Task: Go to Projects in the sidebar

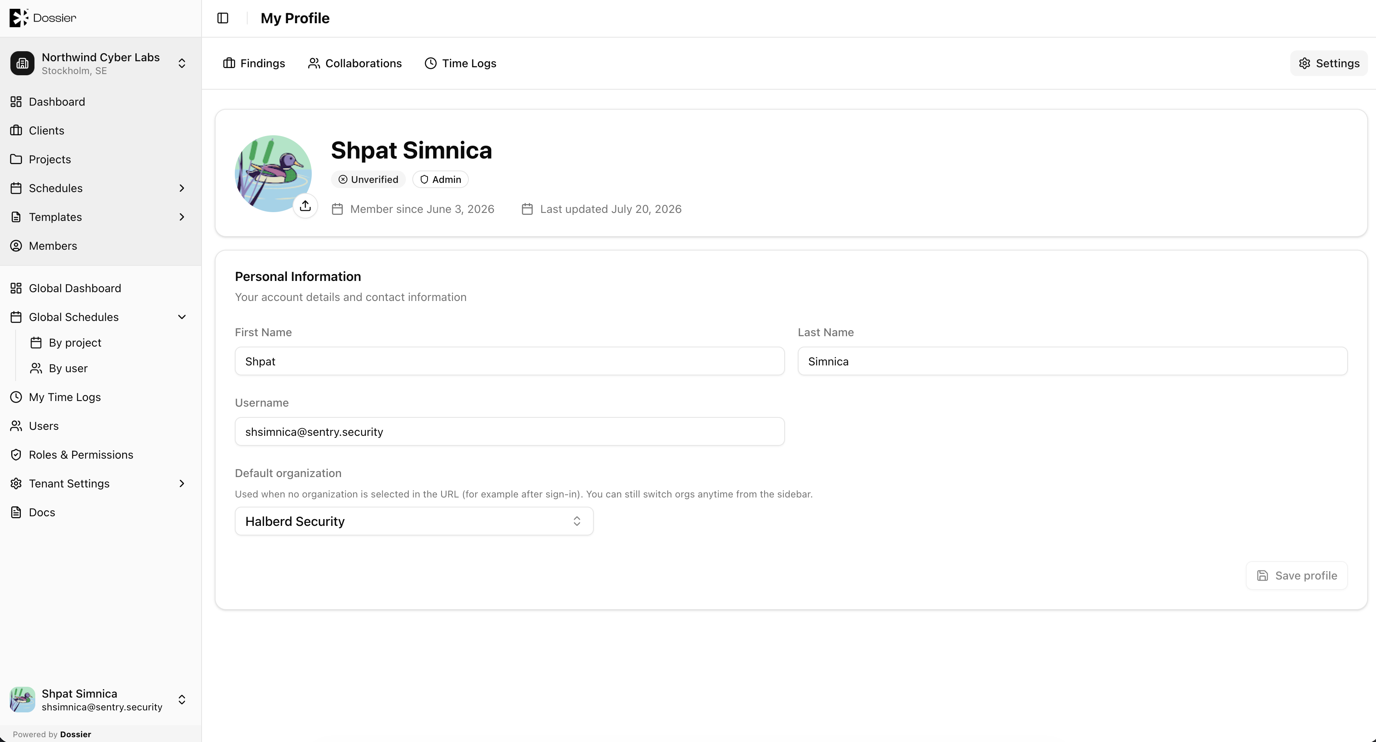Action: (x=101, y=159)
